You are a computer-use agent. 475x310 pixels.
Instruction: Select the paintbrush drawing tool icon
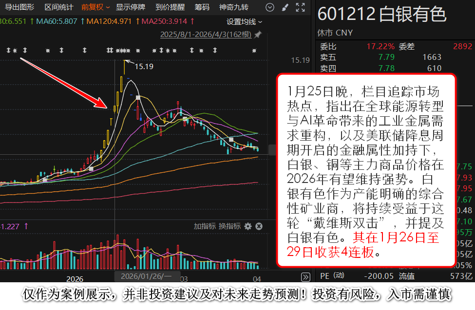click(x=285, y=7)
